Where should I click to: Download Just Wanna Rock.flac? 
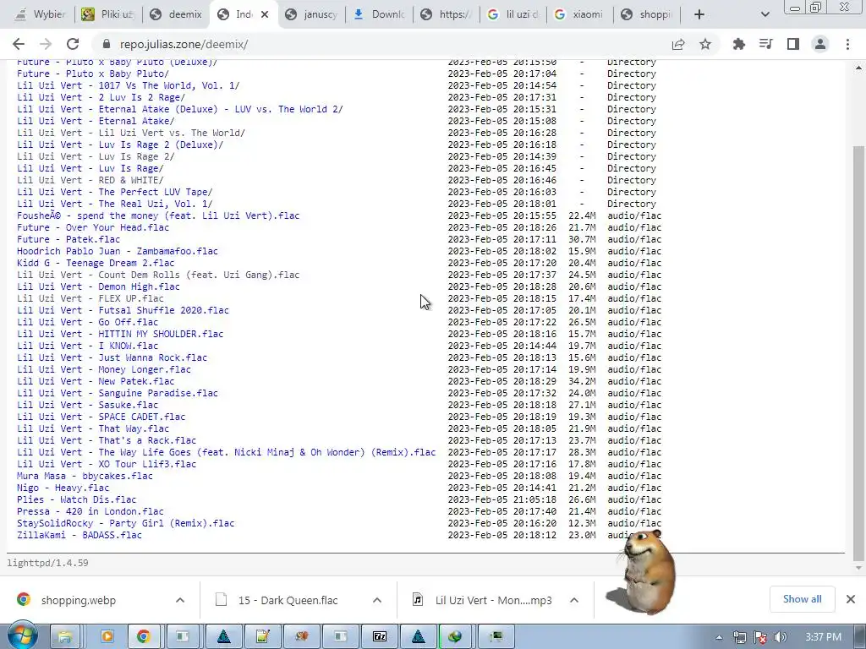[x=112, y=357]
